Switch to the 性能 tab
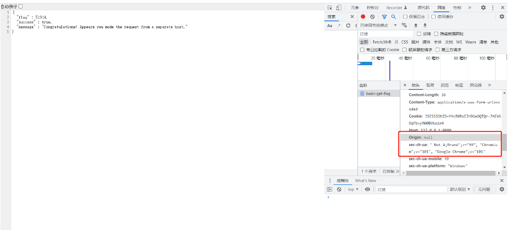Screen dimensions: 509x230 click(x=457, y=8)
